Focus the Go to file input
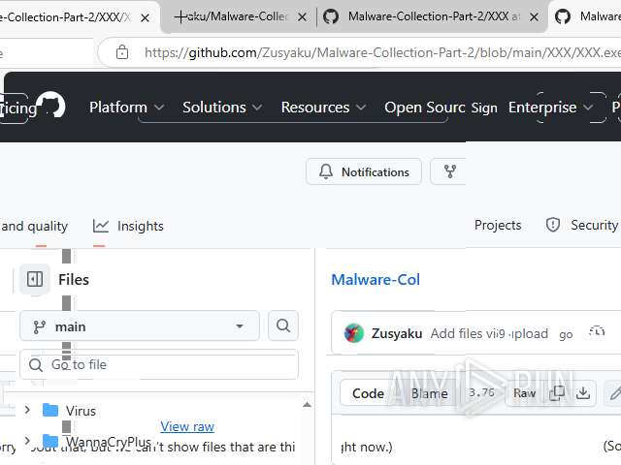 159,364
